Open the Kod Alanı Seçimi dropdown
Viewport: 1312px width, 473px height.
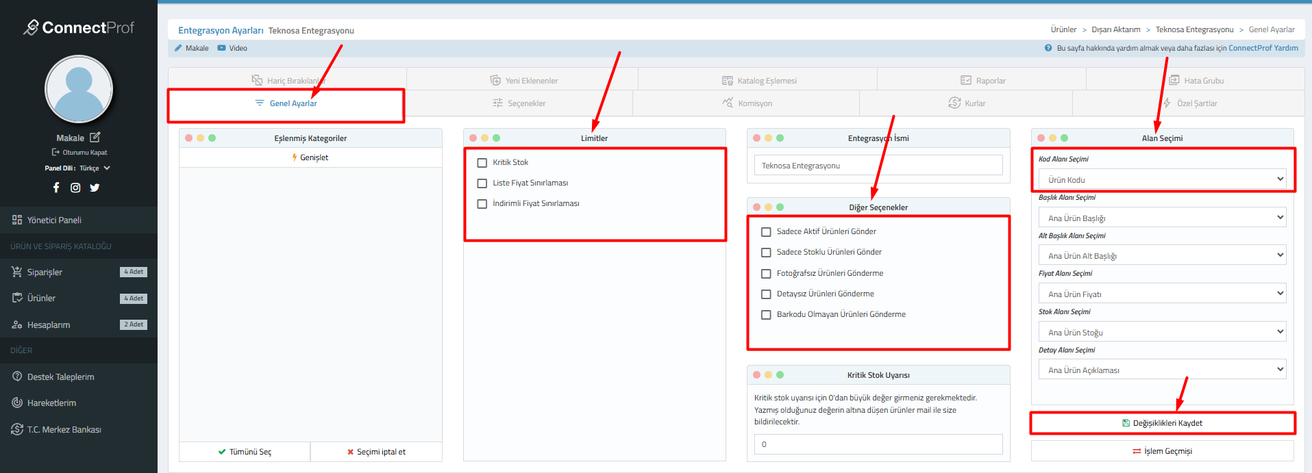click(1162, 179)
